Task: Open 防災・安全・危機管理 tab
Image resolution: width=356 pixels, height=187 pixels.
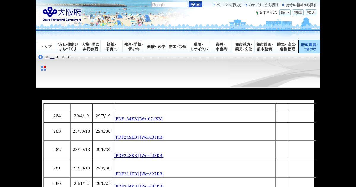Action: [x=287, y=47]
